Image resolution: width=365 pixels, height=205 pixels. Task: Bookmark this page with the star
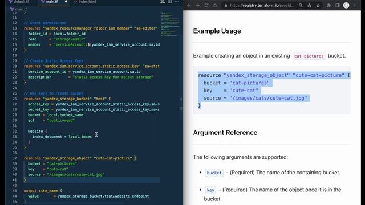pyautogui.click(x=318, y=5)
